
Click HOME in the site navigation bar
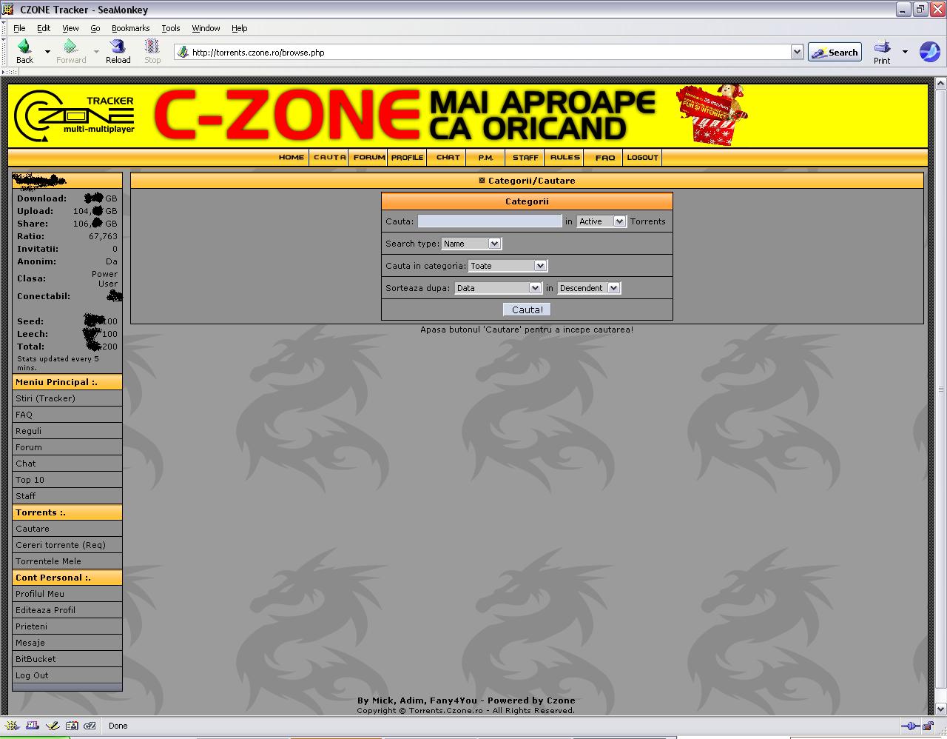pos(291,158)
